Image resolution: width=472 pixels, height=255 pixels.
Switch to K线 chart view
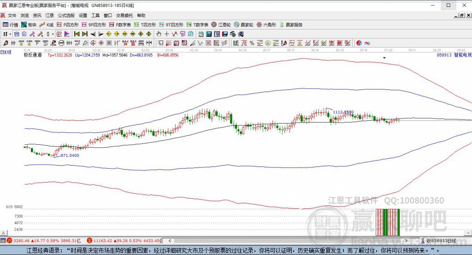pyautogui.click(x=47, y=25)
